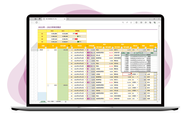
Task: Open ellipsis button in 山田 row ID 80
Action: [155, 74]
